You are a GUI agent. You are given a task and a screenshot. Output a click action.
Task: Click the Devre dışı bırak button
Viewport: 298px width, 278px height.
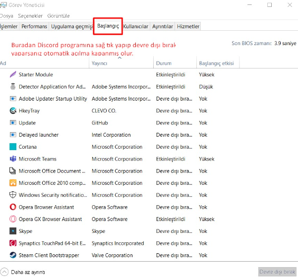click(277, 272)
